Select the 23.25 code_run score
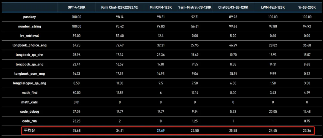Image resolution: width=323 pixels, height=138 pixels. [x=77, y=121]
